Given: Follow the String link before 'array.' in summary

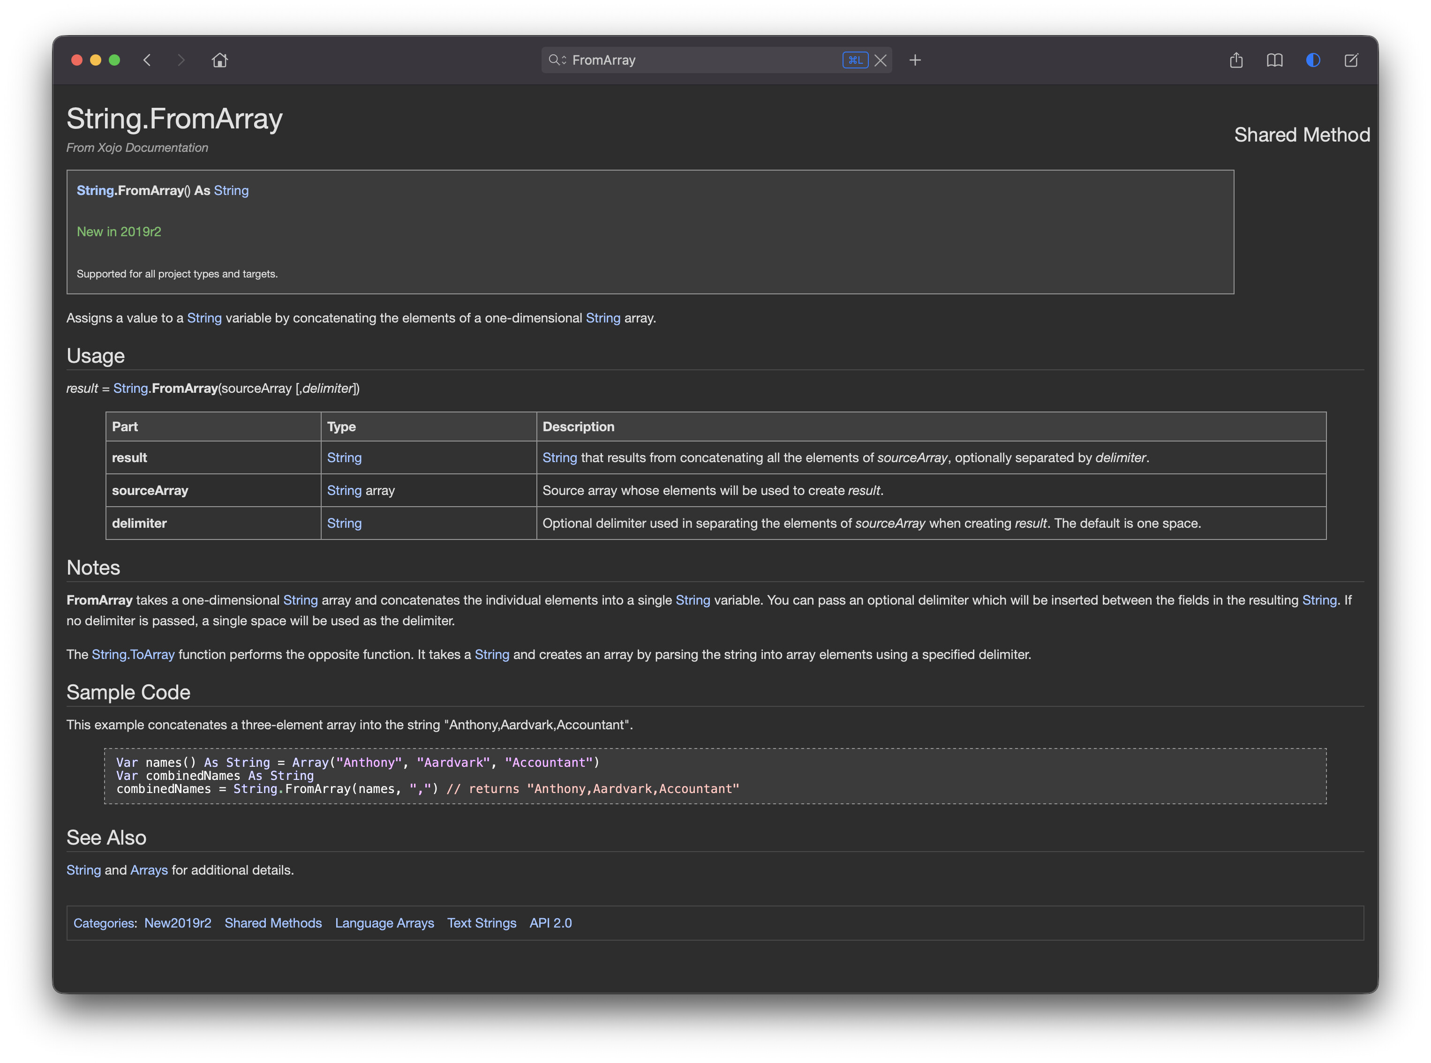Looking at the screenshot, I should click(x=603, y=318).
